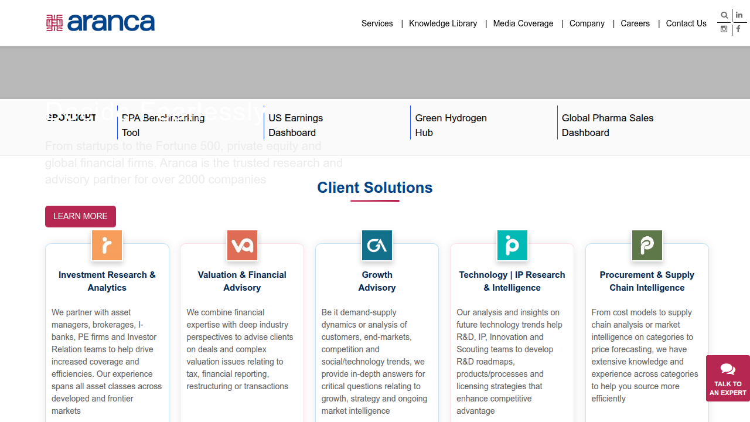
Task: Click the Procurement green icon
Action: tap(647, 245)
